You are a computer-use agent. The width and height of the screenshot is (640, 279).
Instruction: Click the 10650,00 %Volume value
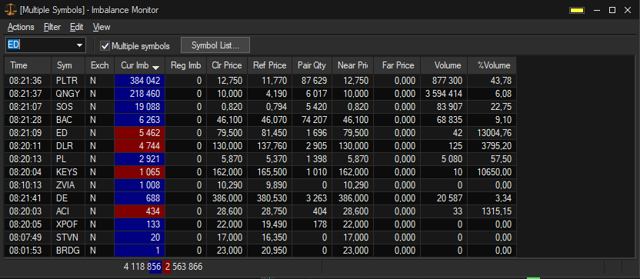coord(492,172)
